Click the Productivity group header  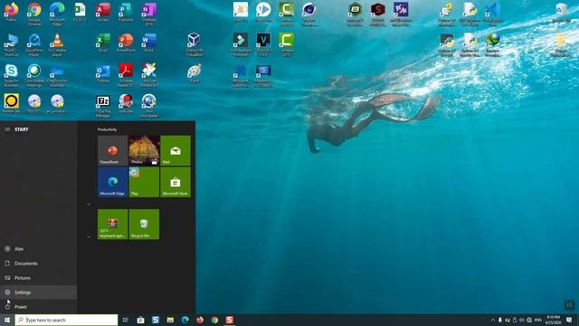(107, 129)
